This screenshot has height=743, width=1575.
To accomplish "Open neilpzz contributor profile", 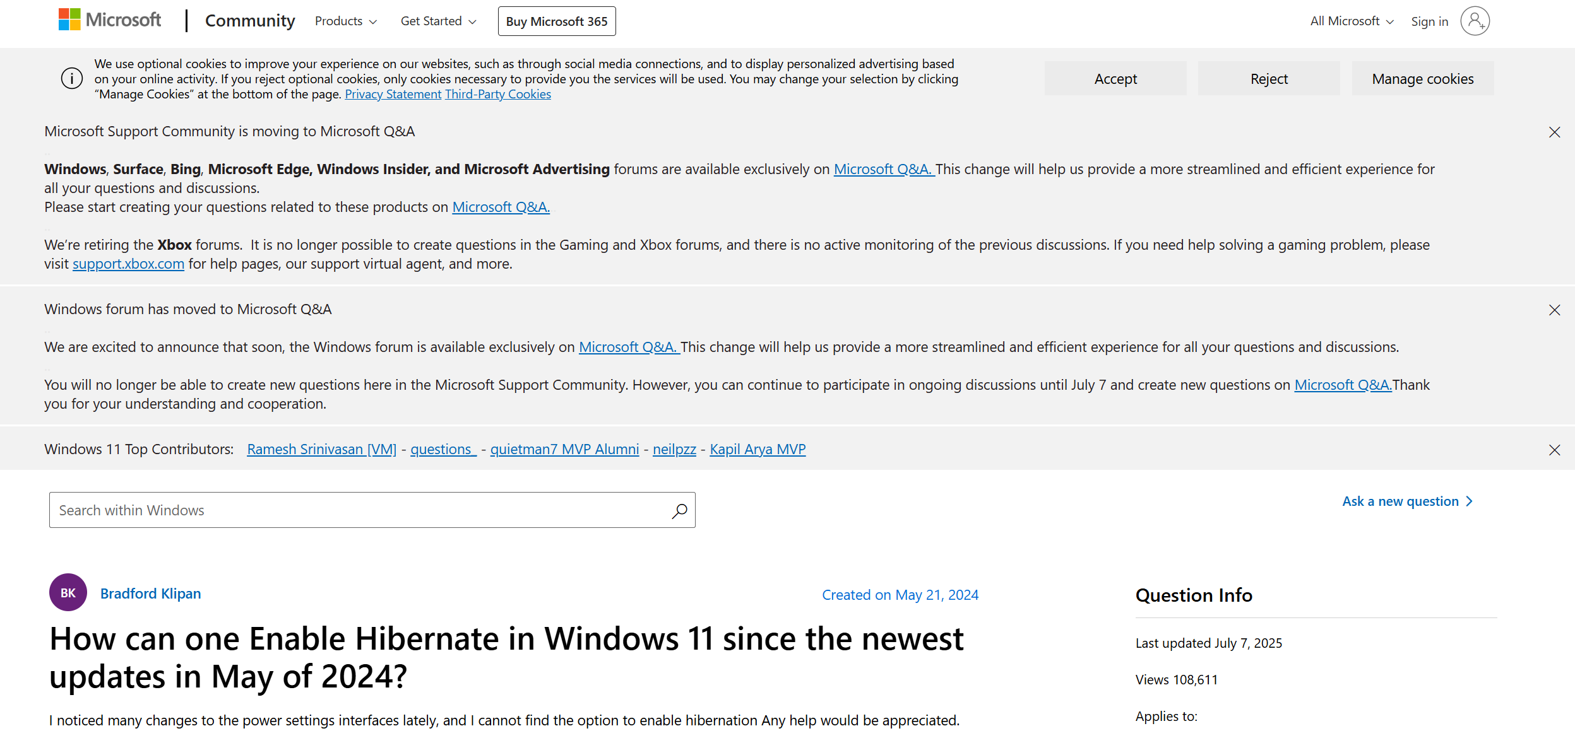I will coord(674,449).
